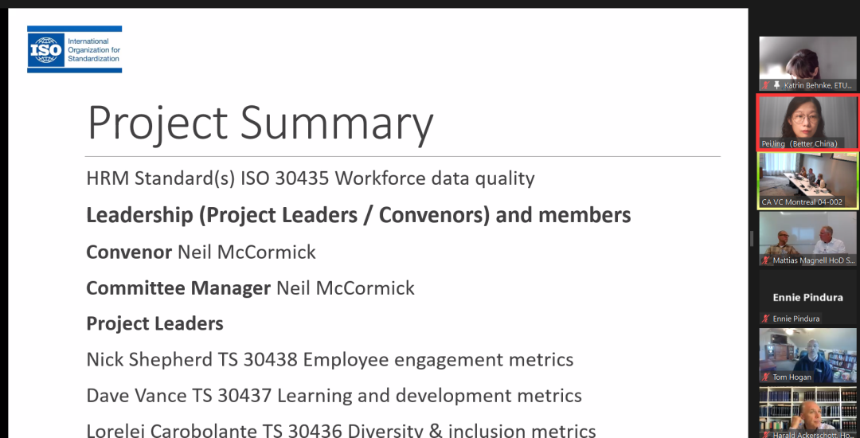Click Harald Ackerschott's muted microphone icon
The image size is (860, 438).
[x=766, y=435]
